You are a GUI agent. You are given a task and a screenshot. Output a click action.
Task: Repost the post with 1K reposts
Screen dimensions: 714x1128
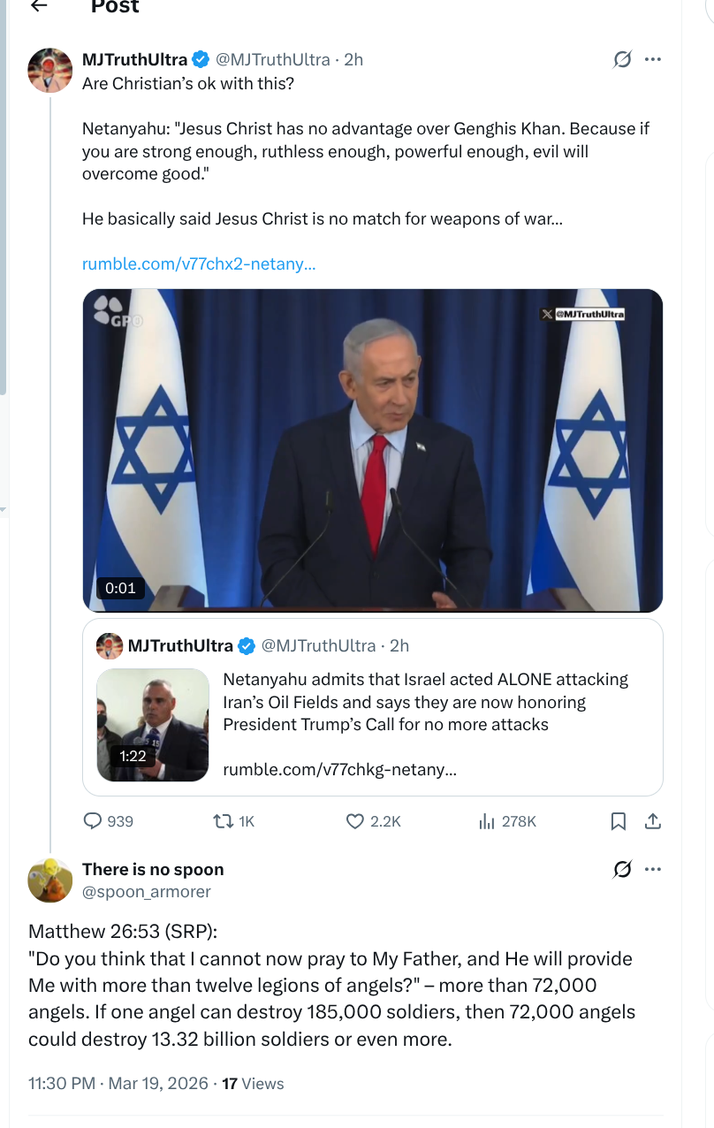tap(223, 821)
